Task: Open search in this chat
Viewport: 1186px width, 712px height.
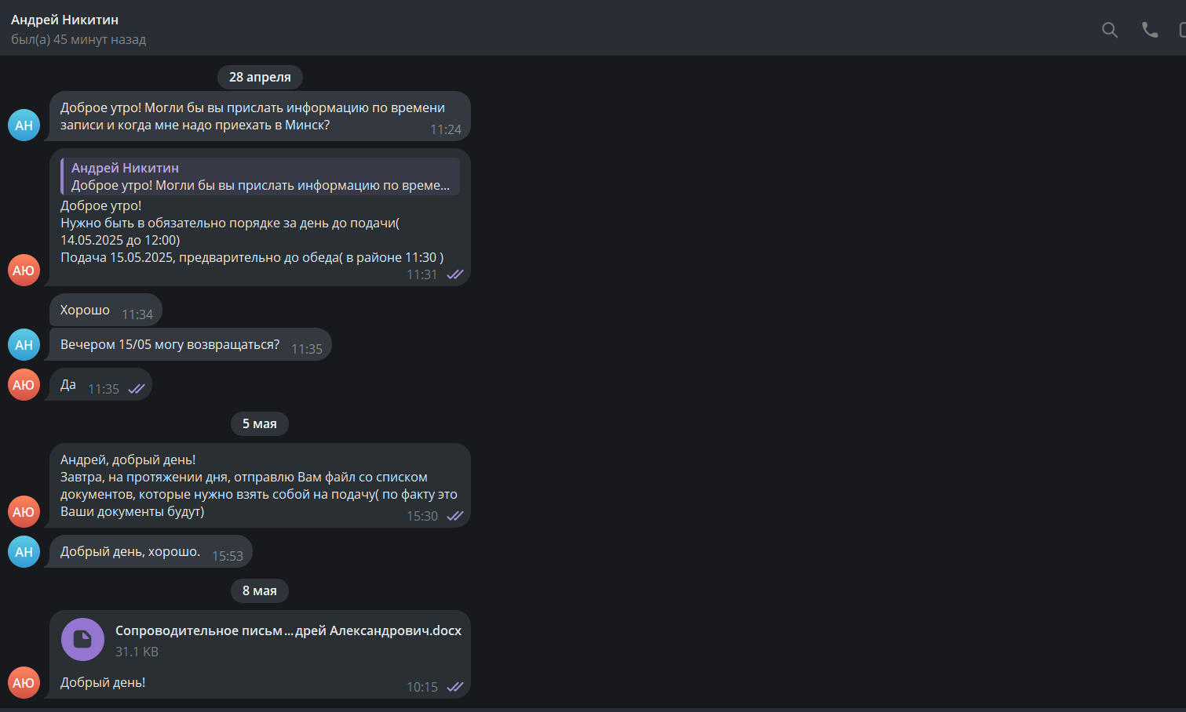Action: tap(1109, 30)
